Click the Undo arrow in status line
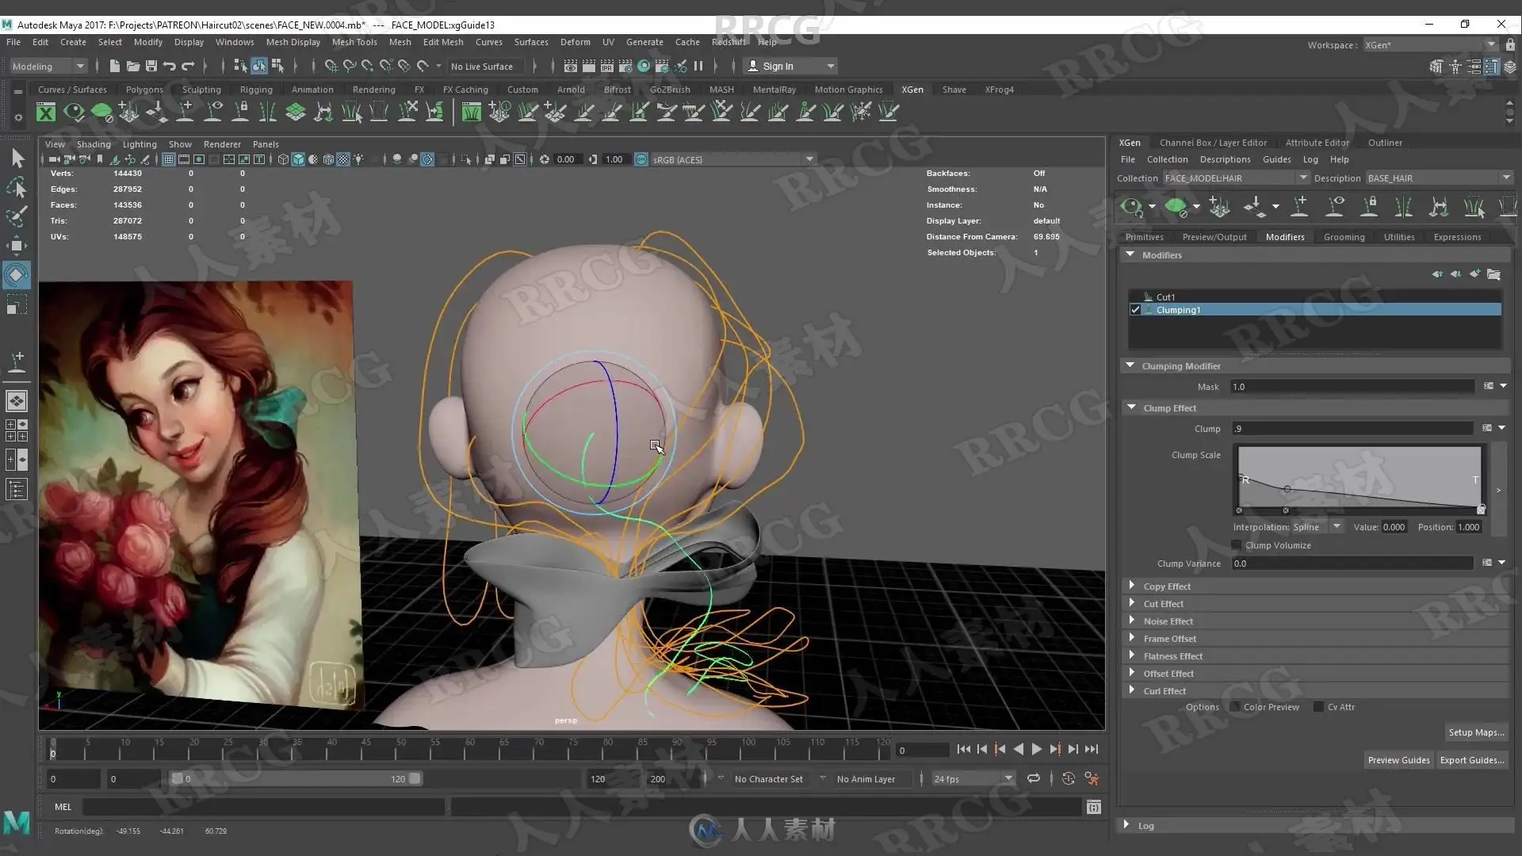Image resolution: width=1522 pixels, height=856 pixels. point(169,67)
